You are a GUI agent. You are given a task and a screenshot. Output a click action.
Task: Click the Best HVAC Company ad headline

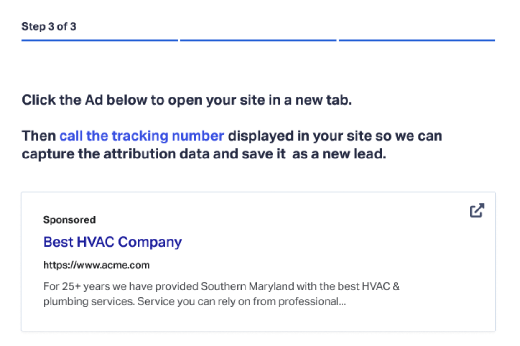[x=112, y=242]
